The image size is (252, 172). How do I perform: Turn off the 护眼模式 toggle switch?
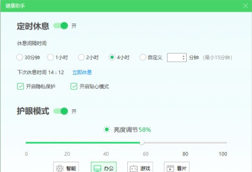[61, 111]
